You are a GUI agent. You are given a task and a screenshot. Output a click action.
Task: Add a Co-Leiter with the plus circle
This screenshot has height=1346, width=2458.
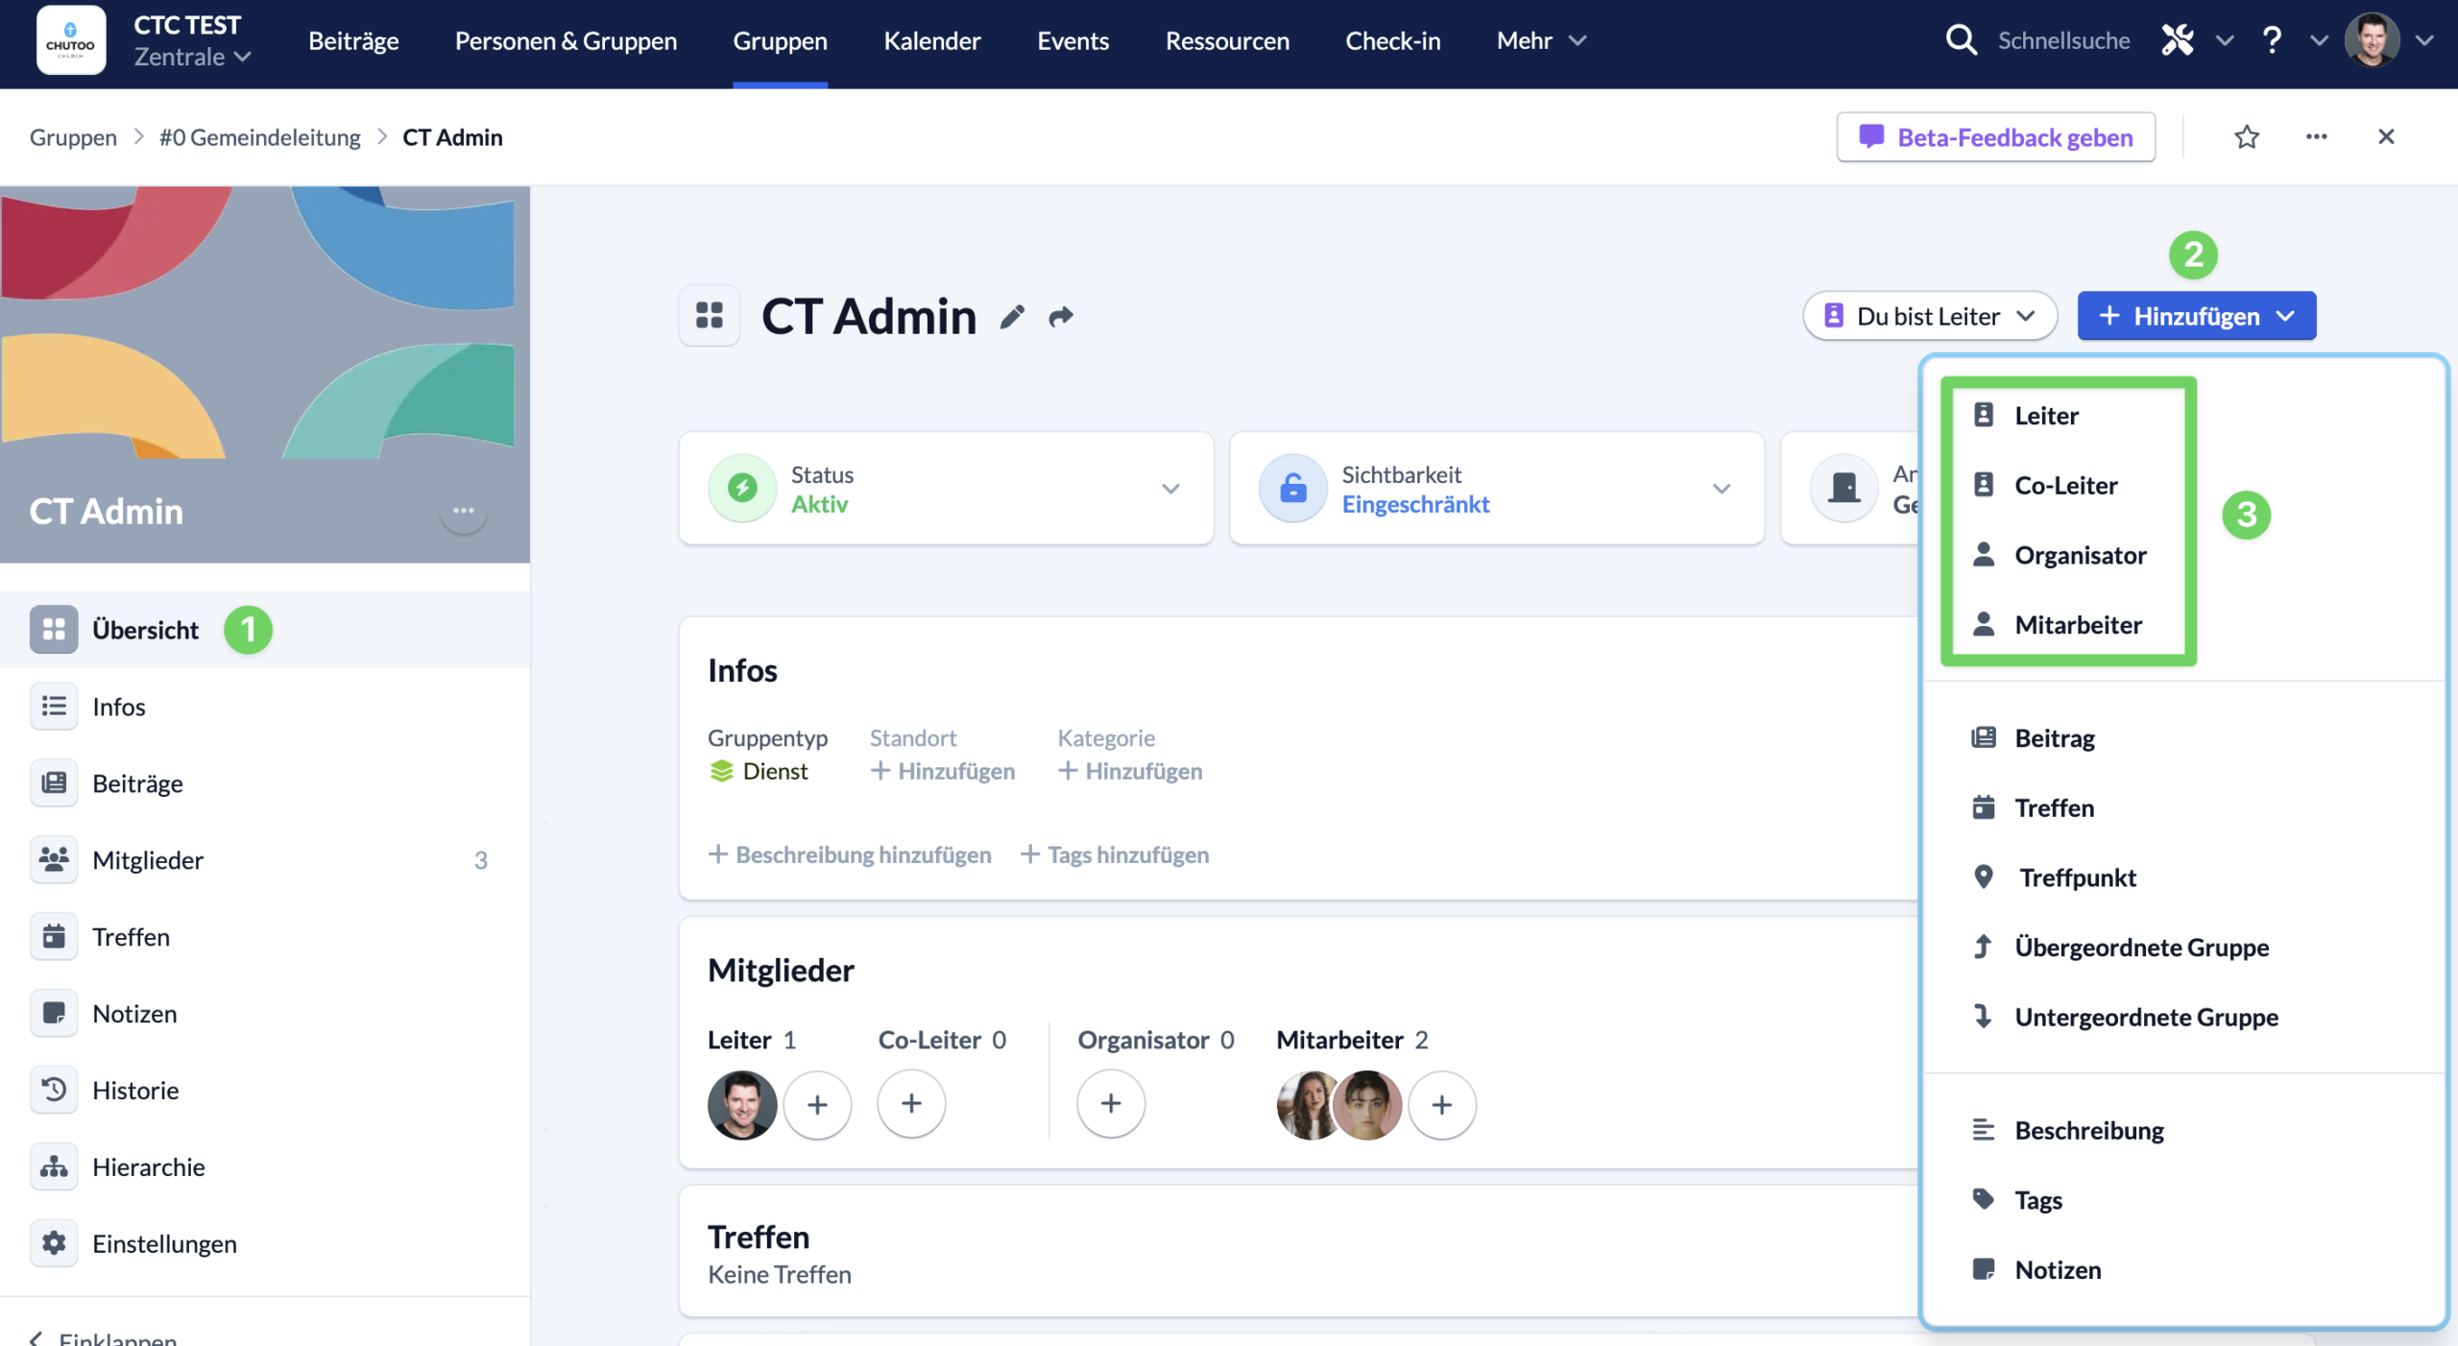pyautogui.click(x=911, y=1104)
